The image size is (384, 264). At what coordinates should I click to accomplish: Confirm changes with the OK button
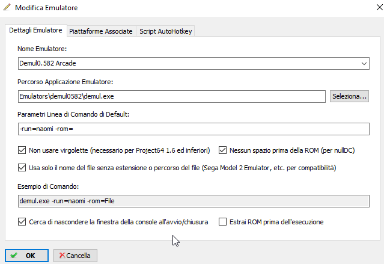(26, 256)
